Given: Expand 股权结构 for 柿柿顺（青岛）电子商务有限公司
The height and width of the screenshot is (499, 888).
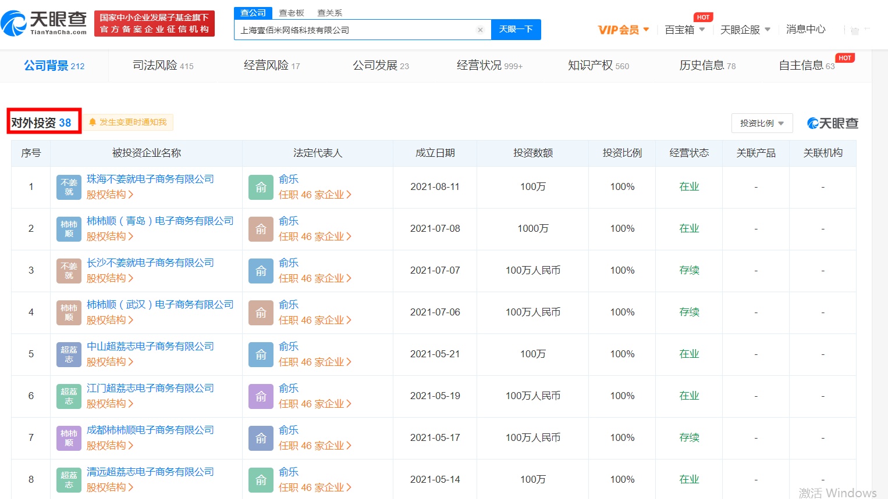Looking at the screenshot, I should tap(110, 236).
